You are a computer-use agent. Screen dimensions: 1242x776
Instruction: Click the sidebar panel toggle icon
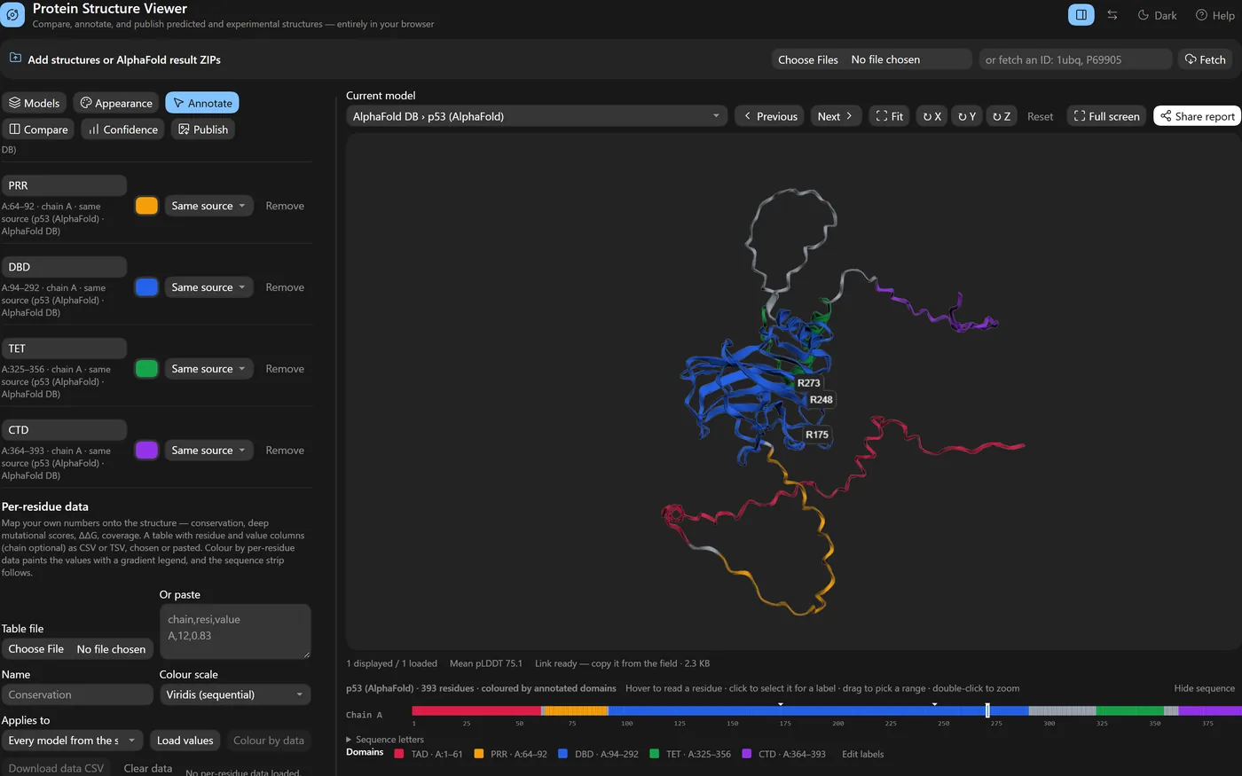point(1081,15)
